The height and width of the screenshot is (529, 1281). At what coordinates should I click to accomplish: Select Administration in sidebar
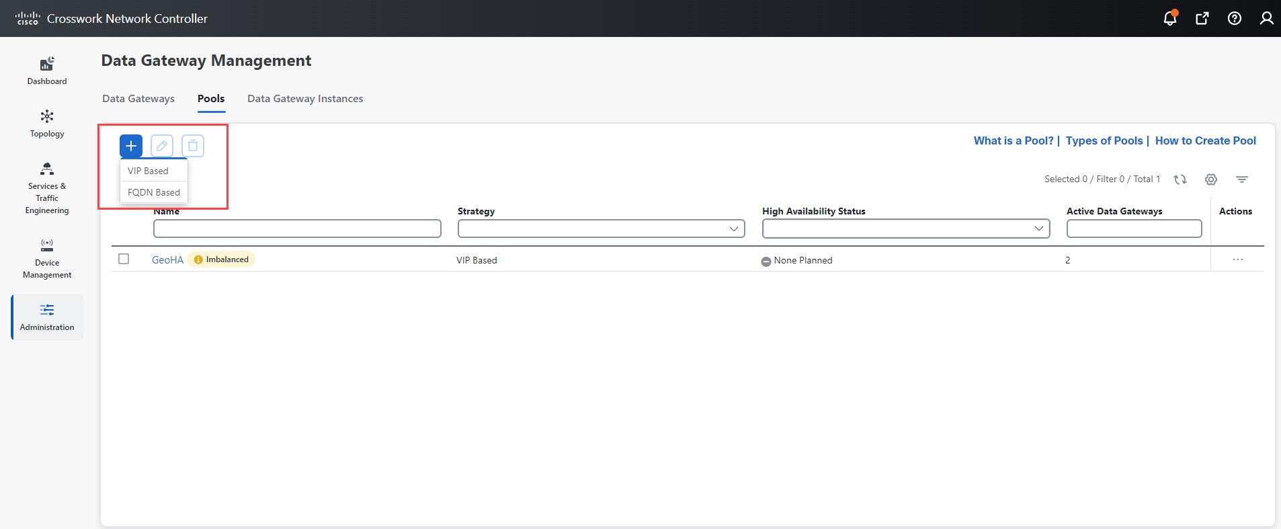coord(47,317)
